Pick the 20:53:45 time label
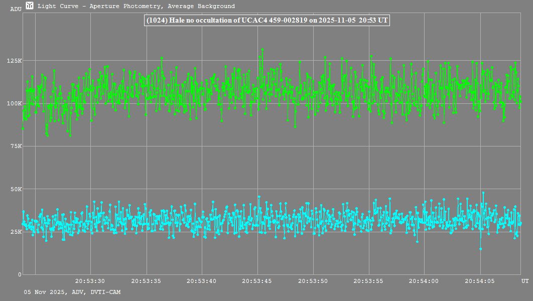Viewport: 533px width, 301px height. pos(257,281)
